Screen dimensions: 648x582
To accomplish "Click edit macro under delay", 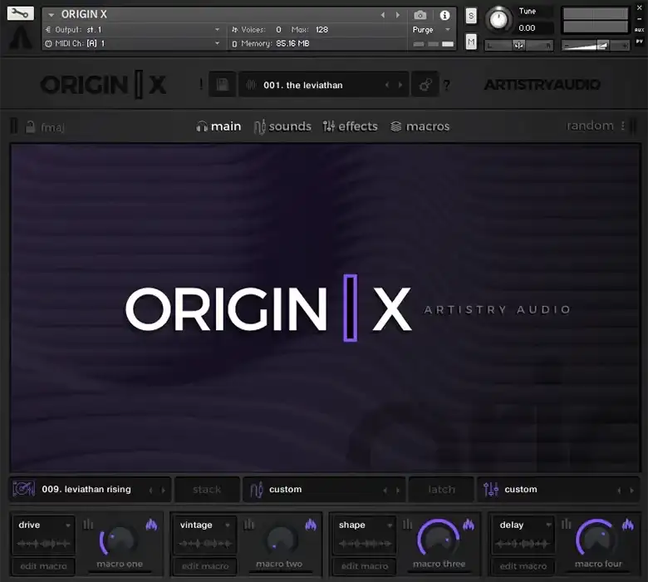I will [x=523, y=566].
